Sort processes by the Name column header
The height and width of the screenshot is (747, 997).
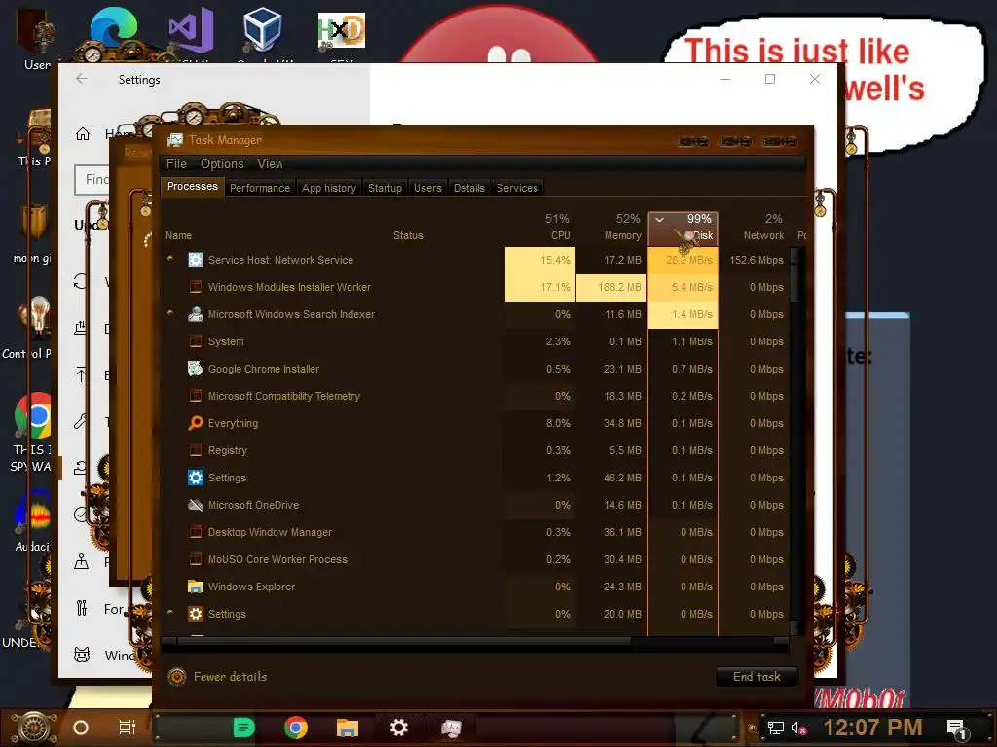click(179, 235)
